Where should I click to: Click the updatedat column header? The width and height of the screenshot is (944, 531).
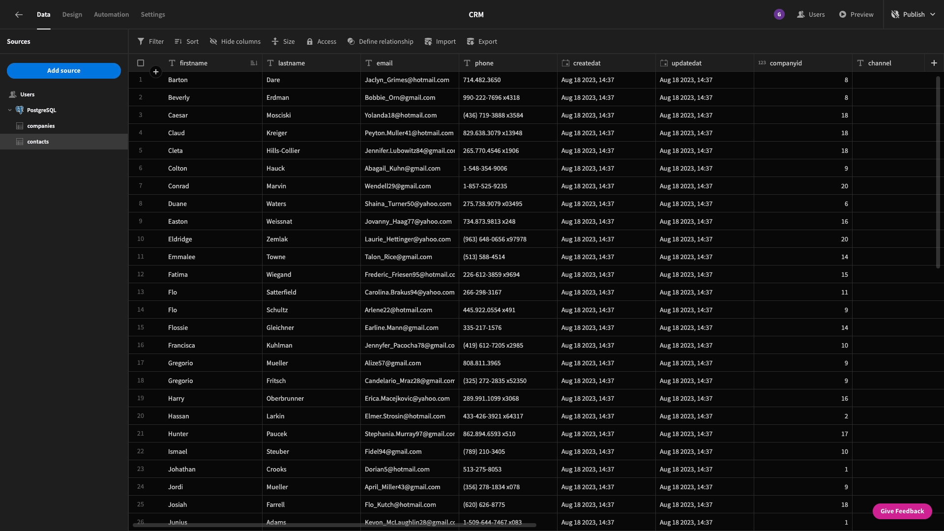click(705, 63)
